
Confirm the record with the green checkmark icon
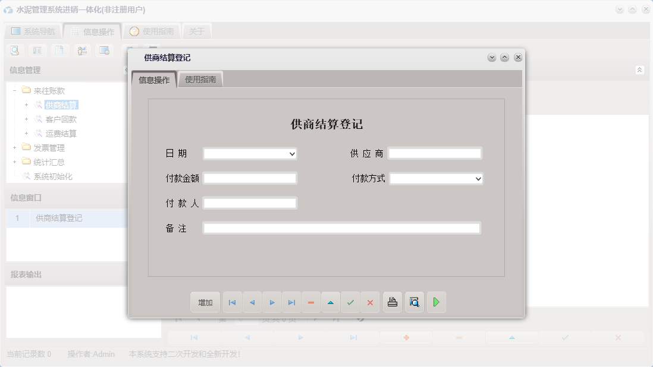[350, 302]
